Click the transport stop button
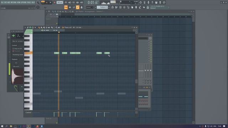Screen dimensions: 228x128 (51, 2)
